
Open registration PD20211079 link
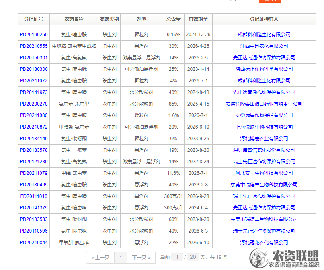tap(34, 173)
